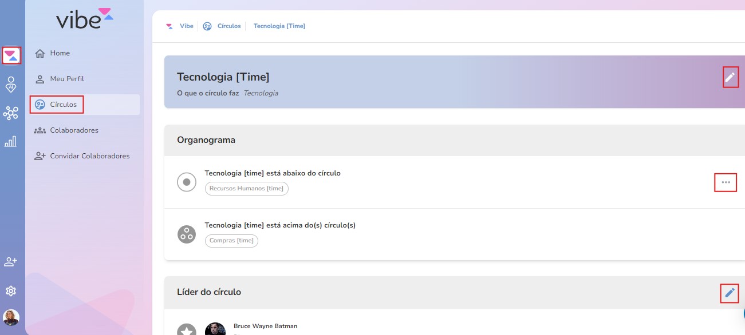Click the add person icon in left rail

[10, 262]
